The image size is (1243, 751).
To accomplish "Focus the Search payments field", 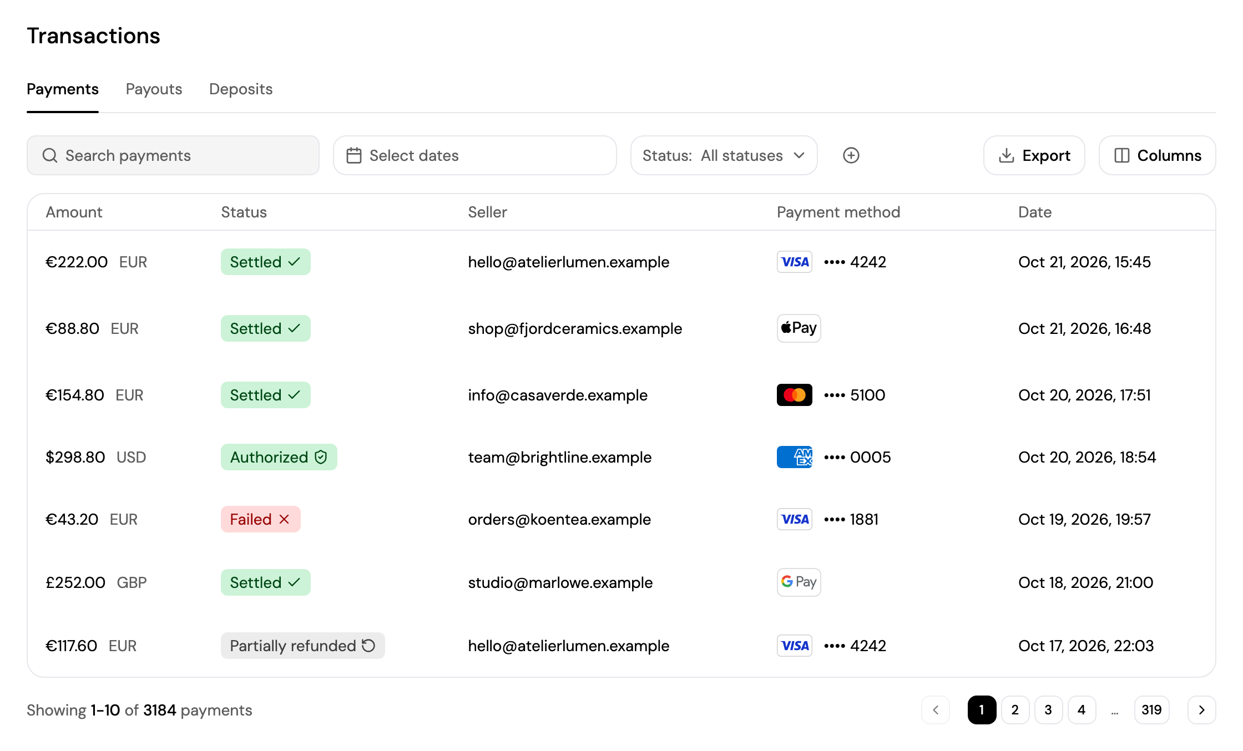I will pyautogui.click(x=173, y=155).
